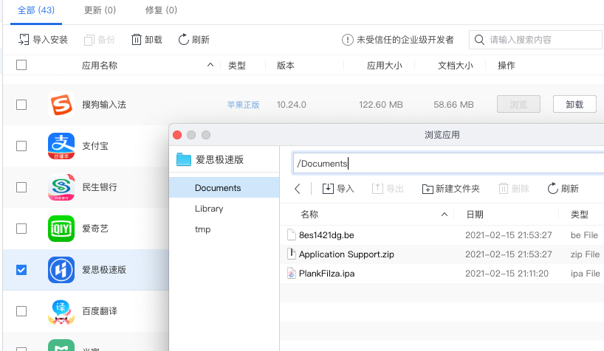Select the 支付宝 app icon
This screenshot has height=351, width=604.
click(61, 146)
